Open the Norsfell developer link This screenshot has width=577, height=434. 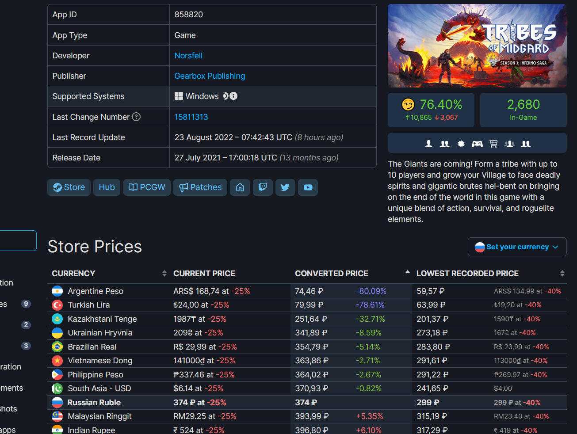click(188, 56)
